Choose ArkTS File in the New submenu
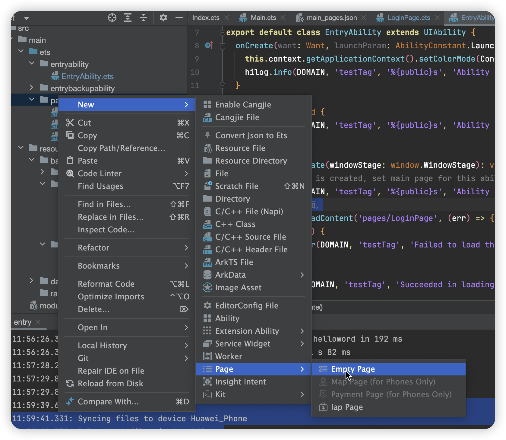 234,262
